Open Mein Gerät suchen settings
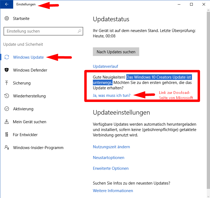 click(x=30, y=122)
